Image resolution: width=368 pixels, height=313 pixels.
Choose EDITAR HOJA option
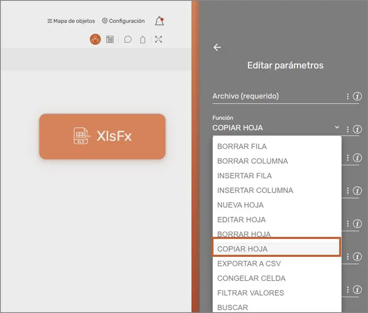click(277, 220)
